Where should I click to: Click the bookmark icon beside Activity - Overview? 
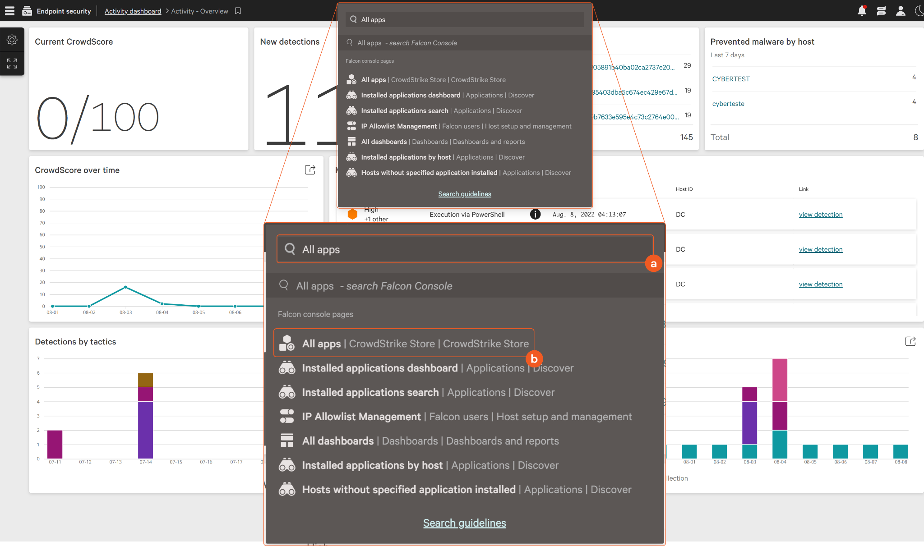click(238, 11)
